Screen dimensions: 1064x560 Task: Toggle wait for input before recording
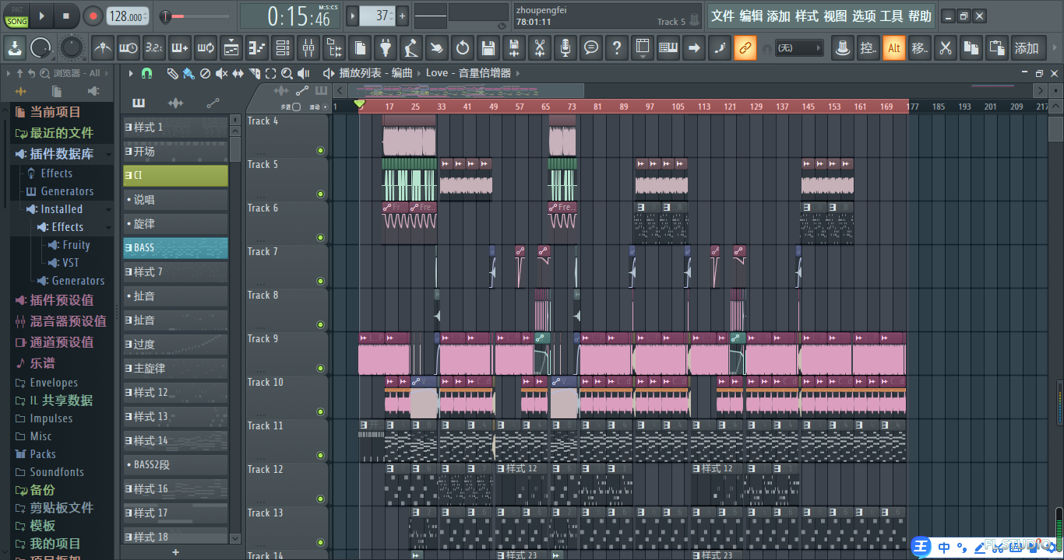pyautogui.click(x=129, y=48)
